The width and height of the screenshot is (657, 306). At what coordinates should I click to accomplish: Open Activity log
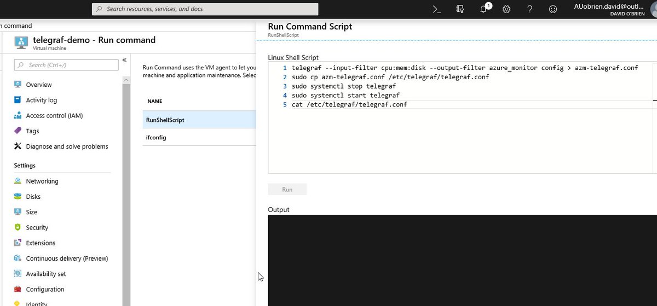coord(42,100)
